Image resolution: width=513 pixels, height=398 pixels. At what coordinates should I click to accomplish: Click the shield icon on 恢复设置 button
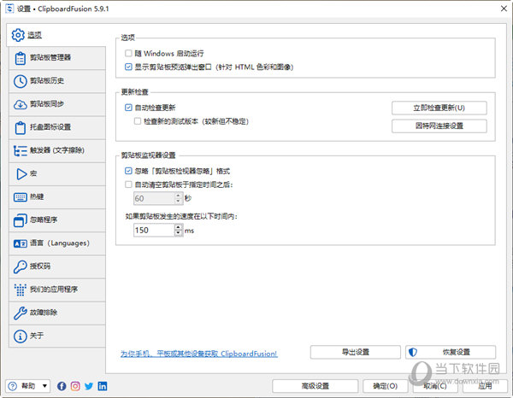(x=413, y=352)
